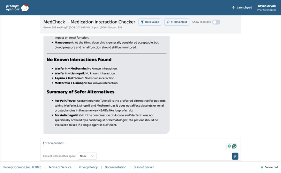Click the 'Aspirin + Metformin' bullet
The image size is (281, 173).
coord(85,78)
